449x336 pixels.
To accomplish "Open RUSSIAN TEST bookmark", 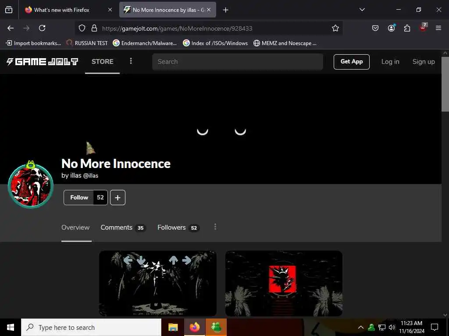I will click(87, 43).
